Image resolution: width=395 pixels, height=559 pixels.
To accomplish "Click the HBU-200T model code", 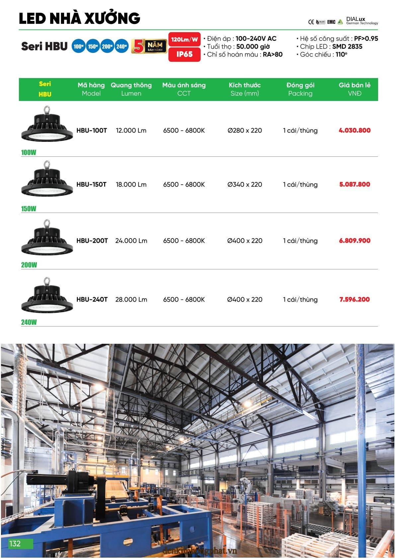I will tap(92, 240).
